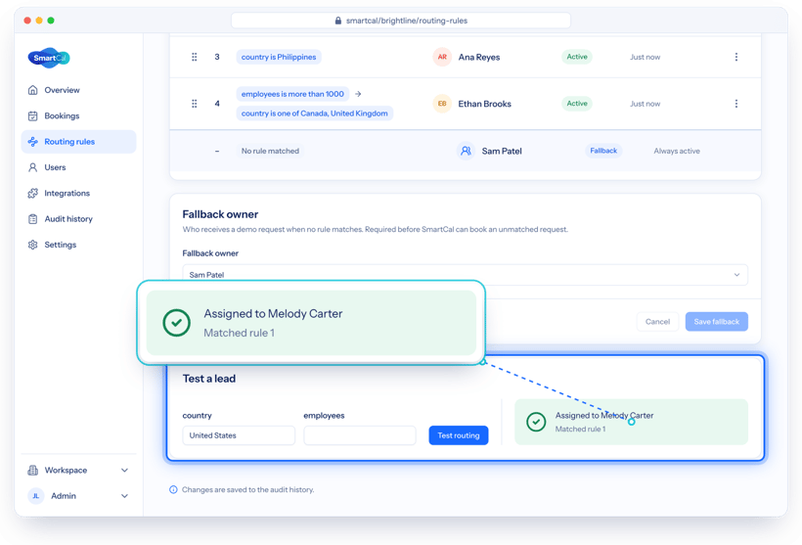Click the Overview home icon
Image resolution: width=802 pixels, height=545 pixels.
click(x=32, y=90)
